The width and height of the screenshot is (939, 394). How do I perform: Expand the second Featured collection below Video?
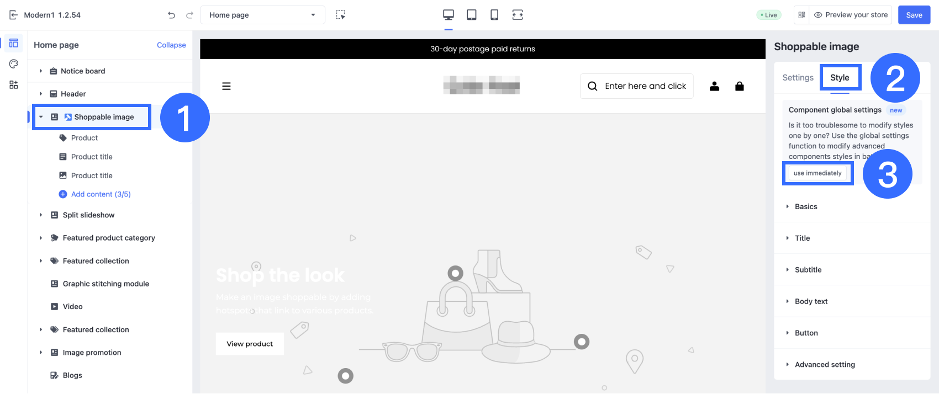tap(41, 329)
